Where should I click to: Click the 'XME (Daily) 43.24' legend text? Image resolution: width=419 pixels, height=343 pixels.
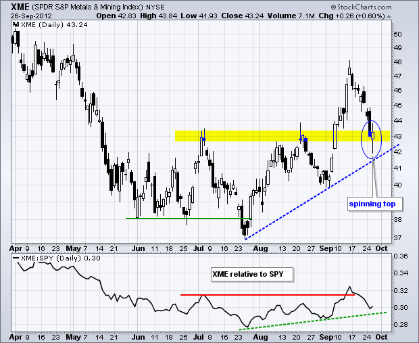pos(54,25)
